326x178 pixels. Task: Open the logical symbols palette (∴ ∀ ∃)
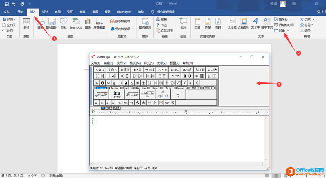[x=162, y=70]
